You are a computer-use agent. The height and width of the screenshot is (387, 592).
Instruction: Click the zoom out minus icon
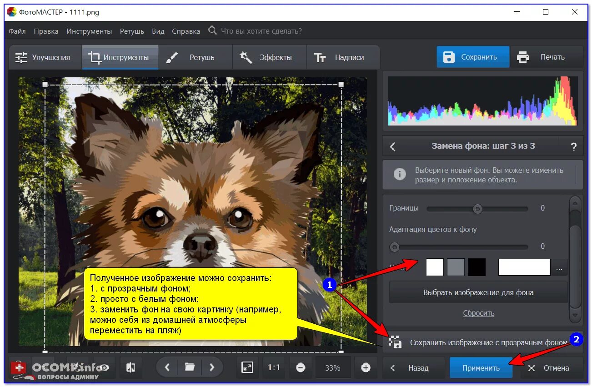(301, 367)
